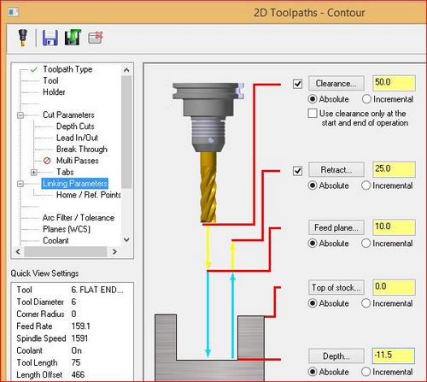Collapse the Linking Parameters tree node
Screen dimensions: 427x382
tap(20, 184)
